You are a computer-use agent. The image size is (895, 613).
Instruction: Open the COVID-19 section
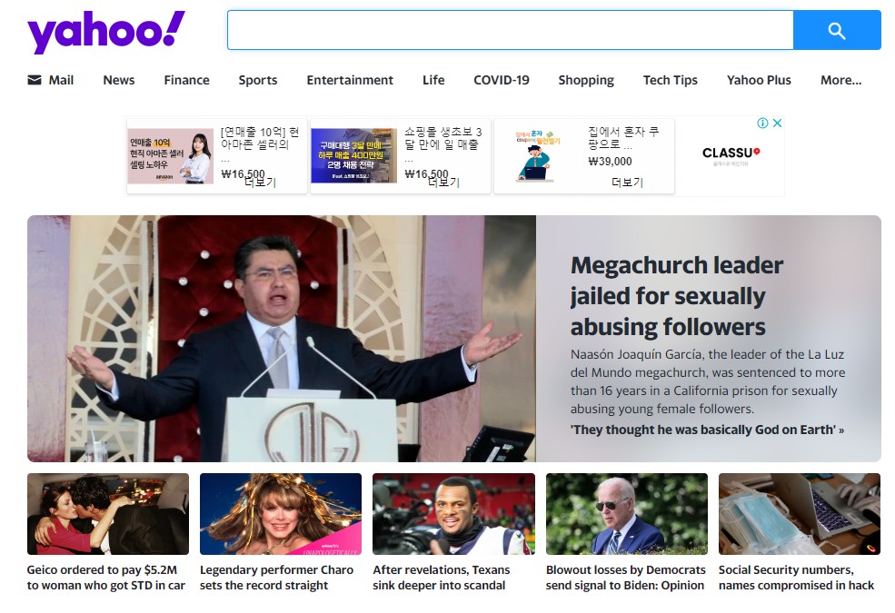(502, 80)
